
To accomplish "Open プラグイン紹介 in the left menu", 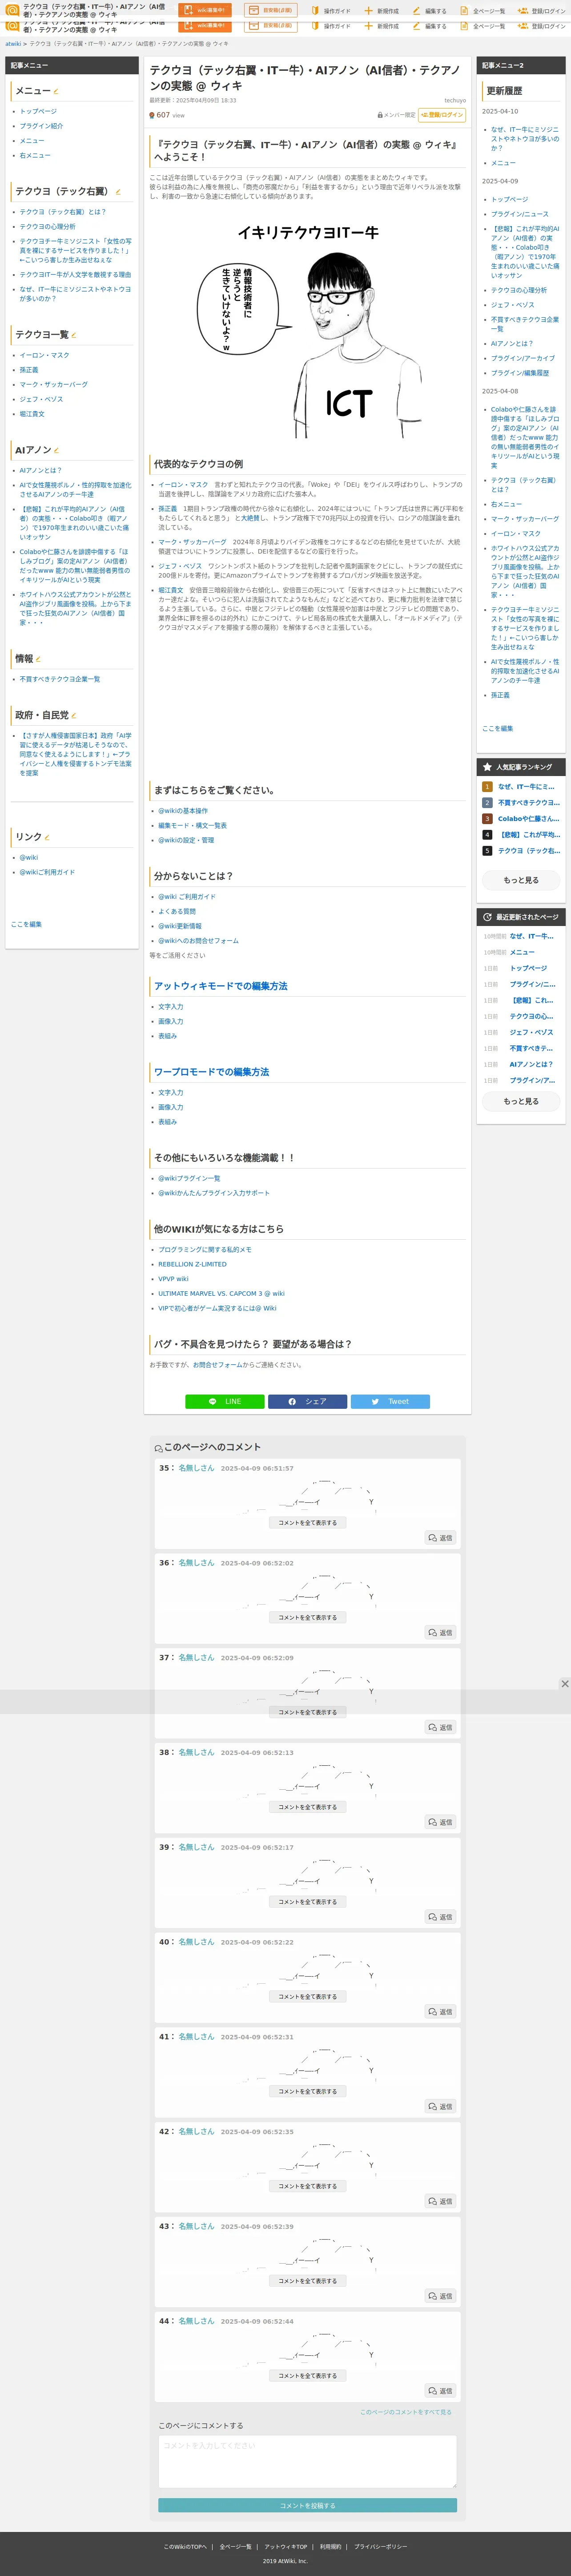I will tap(41, 126).
